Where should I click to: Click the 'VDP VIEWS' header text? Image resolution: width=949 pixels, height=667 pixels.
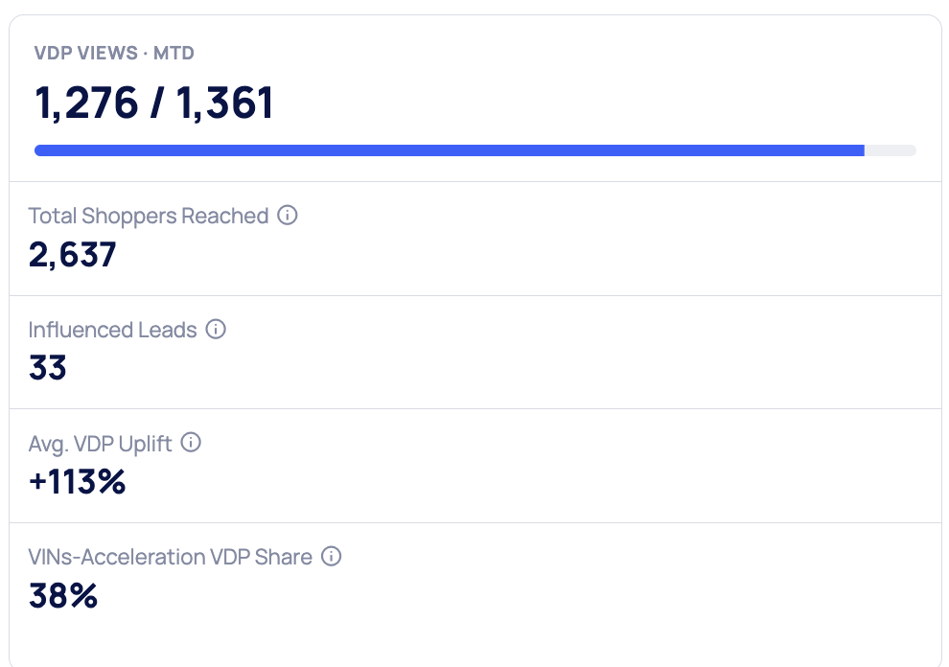coord(85,54)
